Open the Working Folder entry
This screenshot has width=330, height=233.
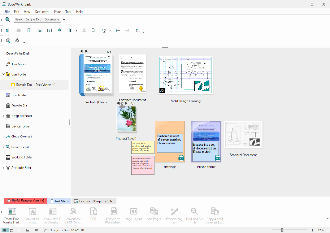coord(21,157)
